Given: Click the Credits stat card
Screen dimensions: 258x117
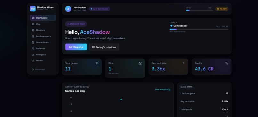Looking at the screenshot, I should tap(212, 67).
